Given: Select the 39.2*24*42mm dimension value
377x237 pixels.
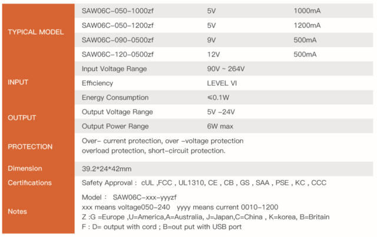Looking at the screenshot, I should [x=107, y=168].
